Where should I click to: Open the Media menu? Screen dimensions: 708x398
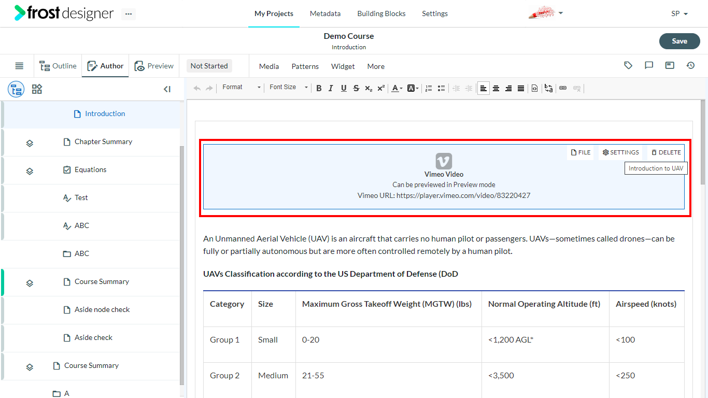269,66
